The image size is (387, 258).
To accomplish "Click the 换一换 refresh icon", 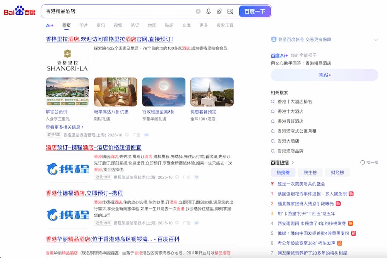I will click(x=363, y=163).
